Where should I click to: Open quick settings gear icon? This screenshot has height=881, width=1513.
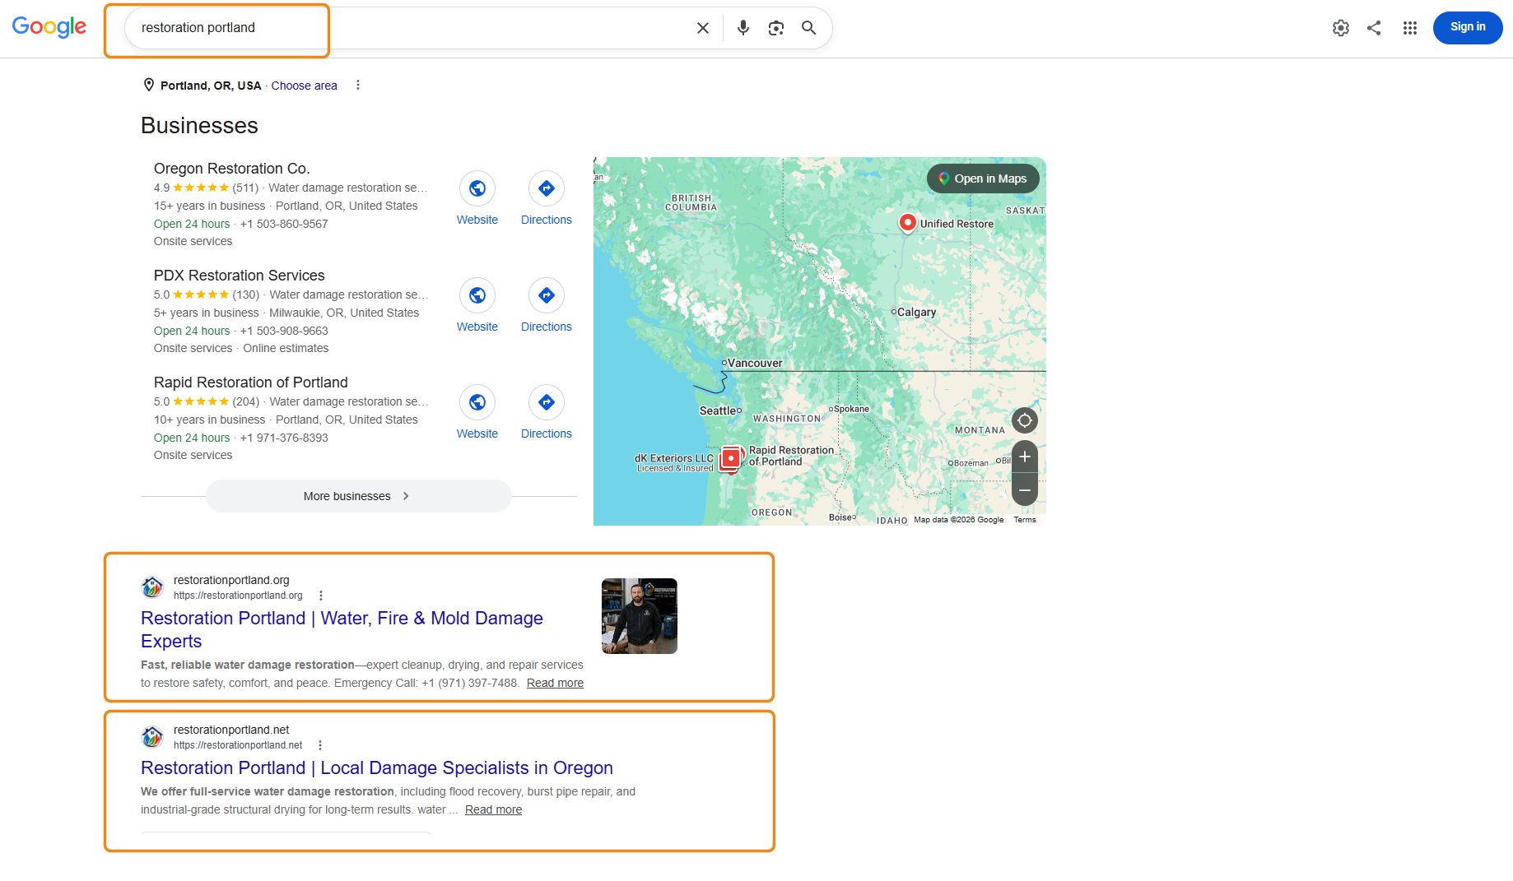coord(1341,28)
